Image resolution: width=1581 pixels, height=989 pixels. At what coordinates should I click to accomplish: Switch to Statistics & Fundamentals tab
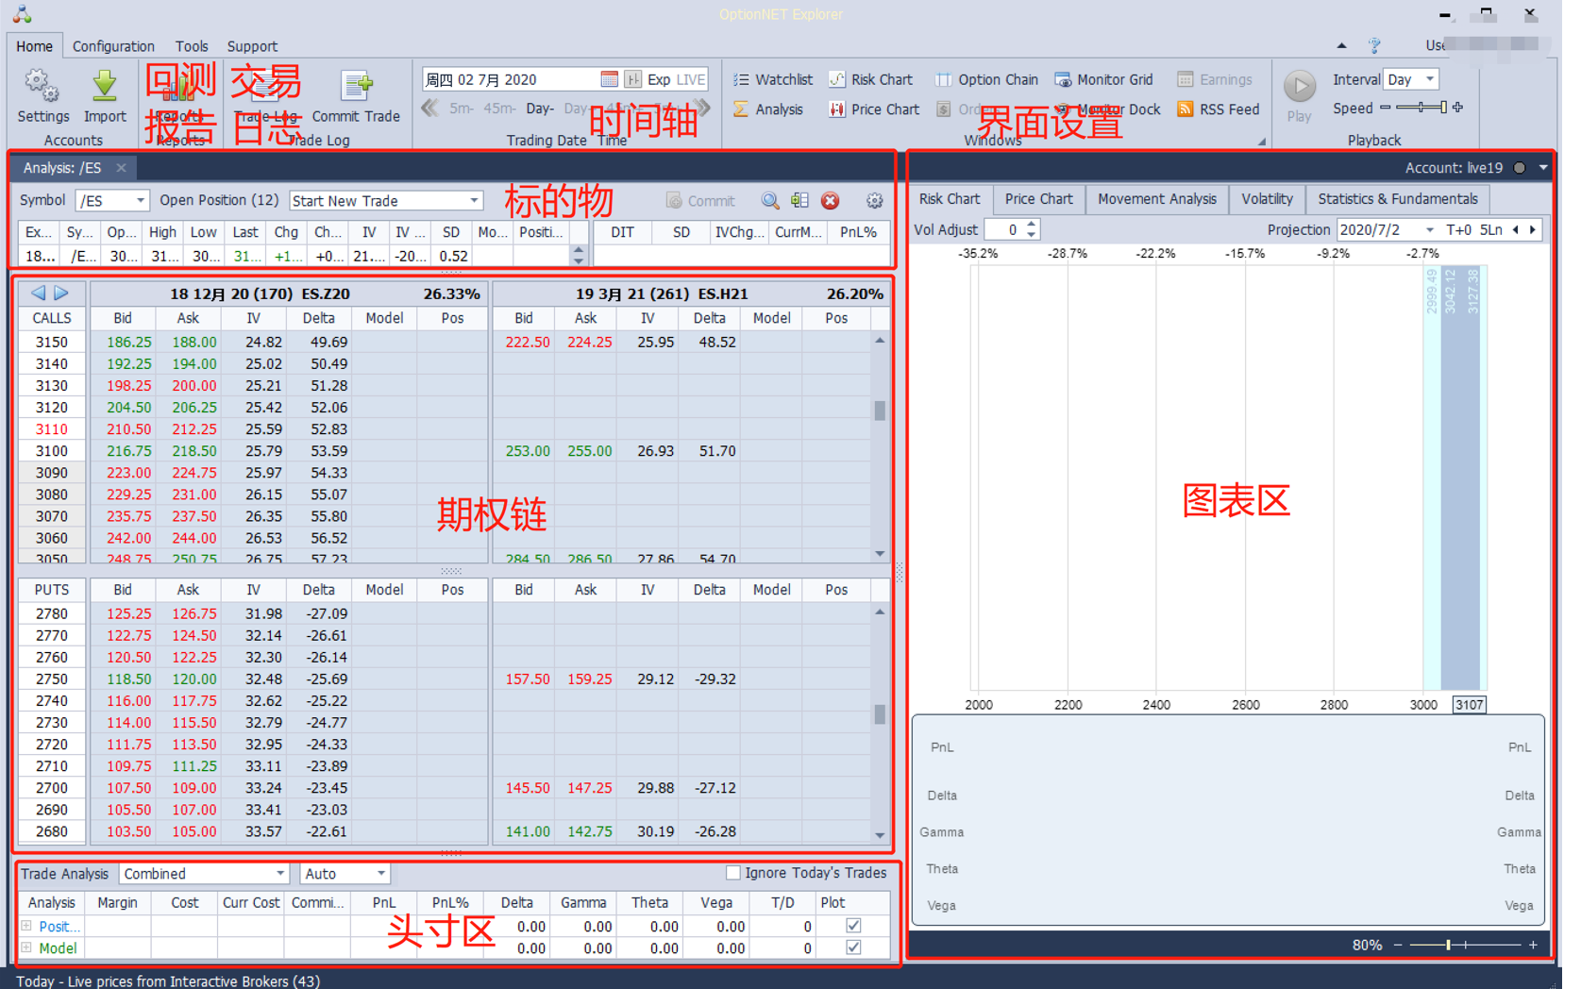click(1398, 199)
